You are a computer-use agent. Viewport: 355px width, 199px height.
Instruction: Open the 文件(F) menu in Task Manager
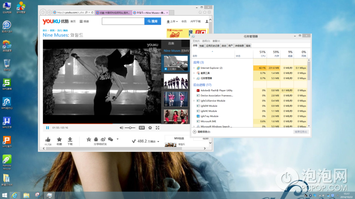point(196,41)
